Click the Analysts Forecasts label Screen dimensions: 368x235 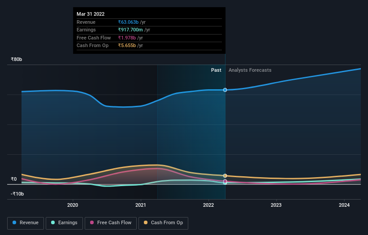(250, 70)
